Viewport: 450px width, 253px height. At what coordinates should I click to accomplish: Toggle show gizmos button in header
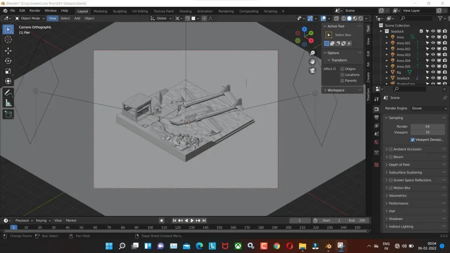[x=310, y=18]
